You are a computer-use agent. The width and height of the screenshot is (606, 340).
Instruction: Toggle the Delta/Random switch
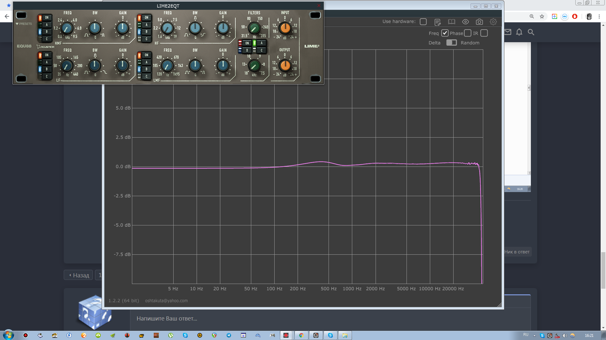pos(451,42)
